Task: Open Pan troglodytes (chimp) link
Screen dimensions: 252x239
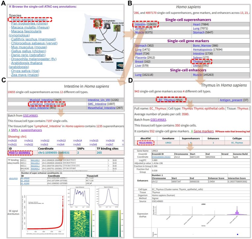Action: pyautogui.click(x=30, y=23)
